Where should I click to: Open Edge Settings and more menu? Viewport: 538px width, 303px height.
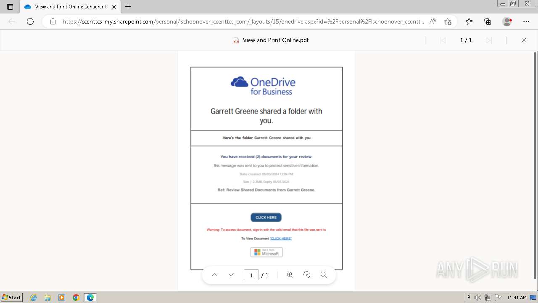(526, 21)
